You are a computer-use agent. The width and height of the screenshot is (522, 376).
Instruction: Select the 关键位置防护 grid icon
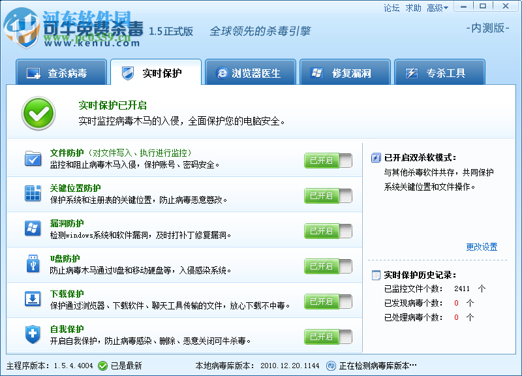[33, 195]
